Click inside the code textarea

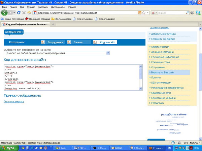point(72,78)
